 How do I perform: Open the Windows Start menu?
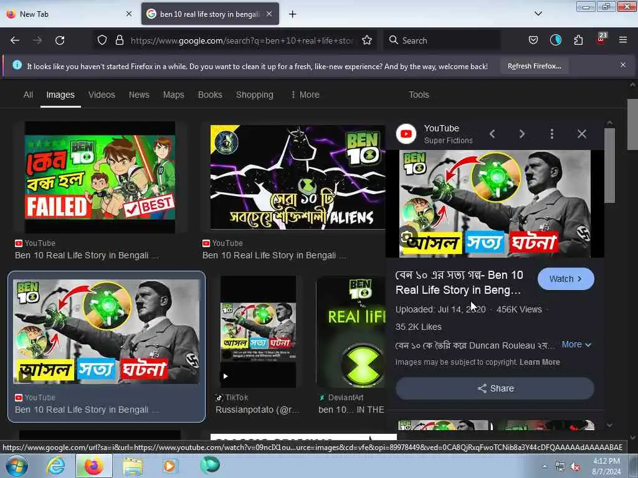coord(16,466)
